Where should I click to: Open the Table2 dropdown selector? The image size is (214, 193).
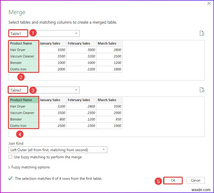coord(76,90)
